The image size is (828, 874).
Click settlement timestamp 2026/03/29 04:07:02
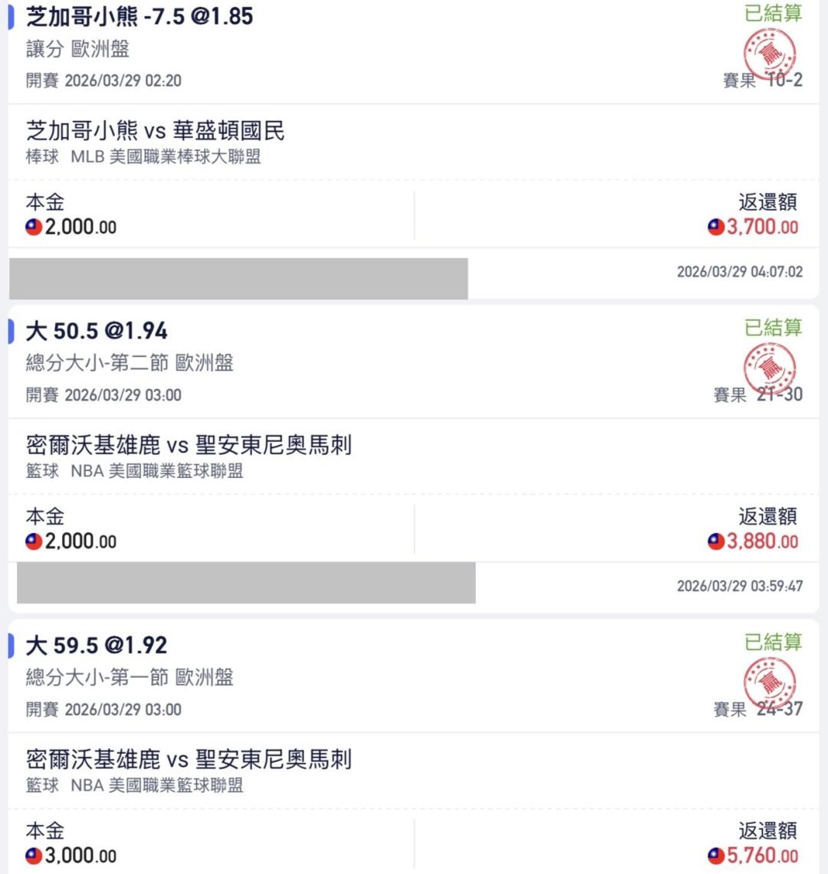tap(740, 272)
